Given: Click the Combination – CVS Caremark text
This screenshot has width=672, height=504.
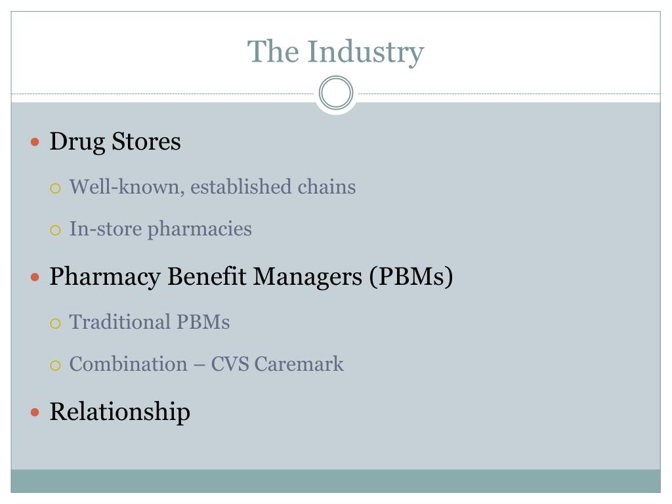Looking at the screenshot, I should 207,364.
